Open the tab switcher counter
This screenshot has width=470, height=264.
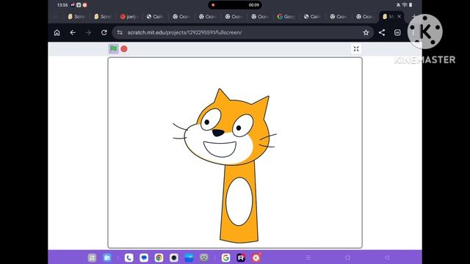pos(397,32)
